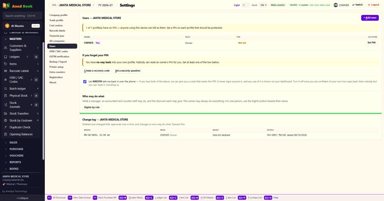This screenshot has width=384, height=201.
Task: Click the Physical Stock clipboard icon
Action: coord(5,95)
